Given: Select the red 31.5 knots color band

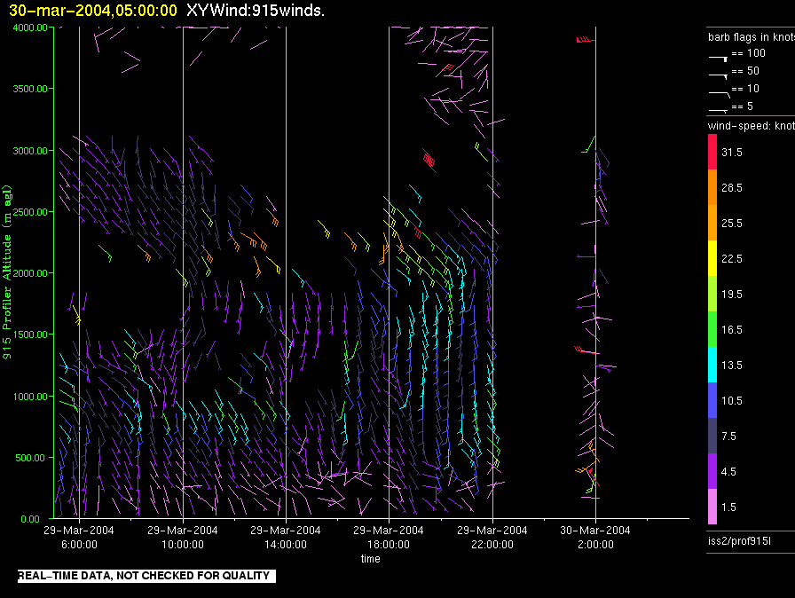Looking at the screenshot, I should pyautogui.click(x=712, y=152).
